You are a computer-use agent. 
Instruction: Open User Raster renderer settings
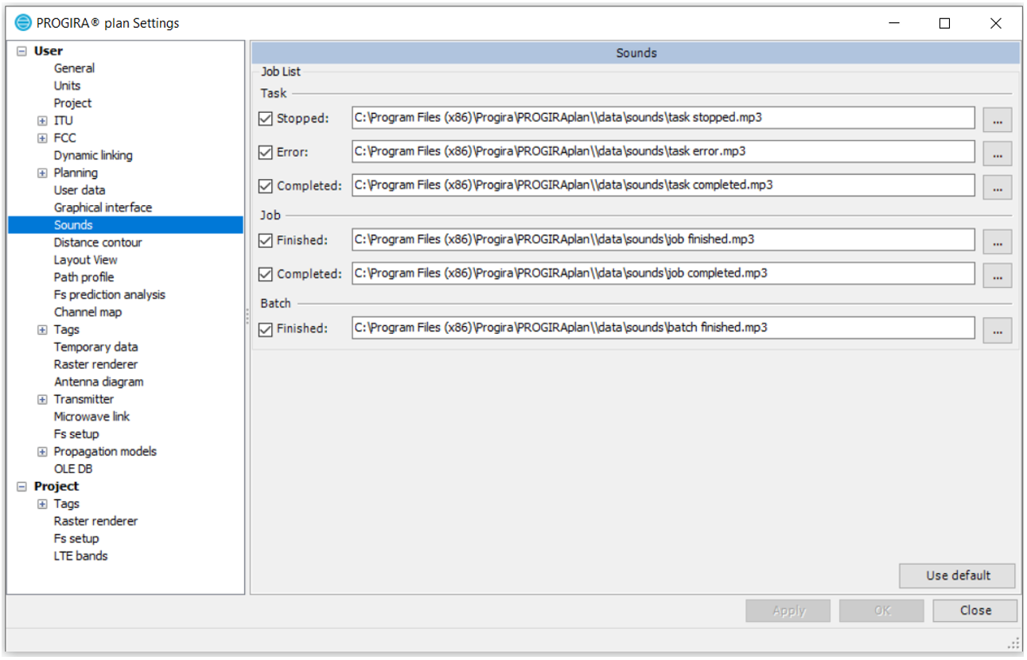(x=95, y=365)
